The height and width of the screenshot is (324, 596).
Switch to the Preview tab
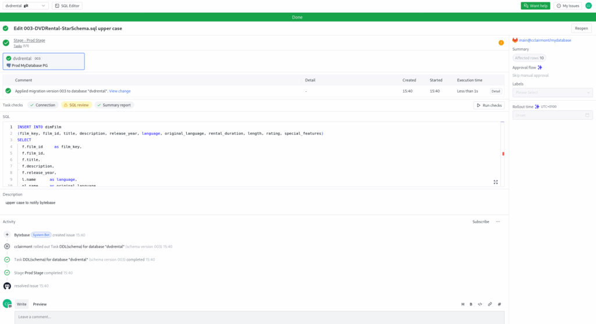[40, 304]
